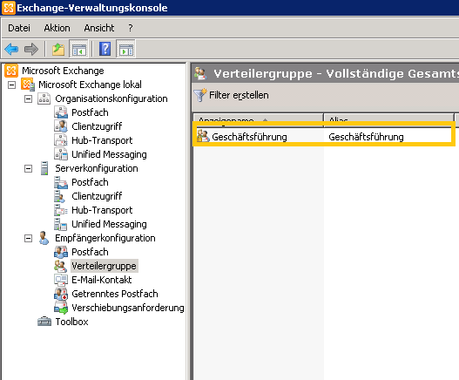
Task: Sort by the Anzeigename column header
Action: [258, 119]
